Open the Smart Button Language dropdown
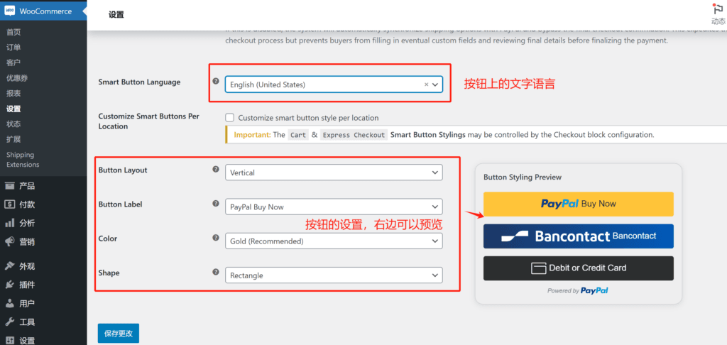The width and height of the screenshot is (727, 345). pyautogui.click(x=334, y=84)
